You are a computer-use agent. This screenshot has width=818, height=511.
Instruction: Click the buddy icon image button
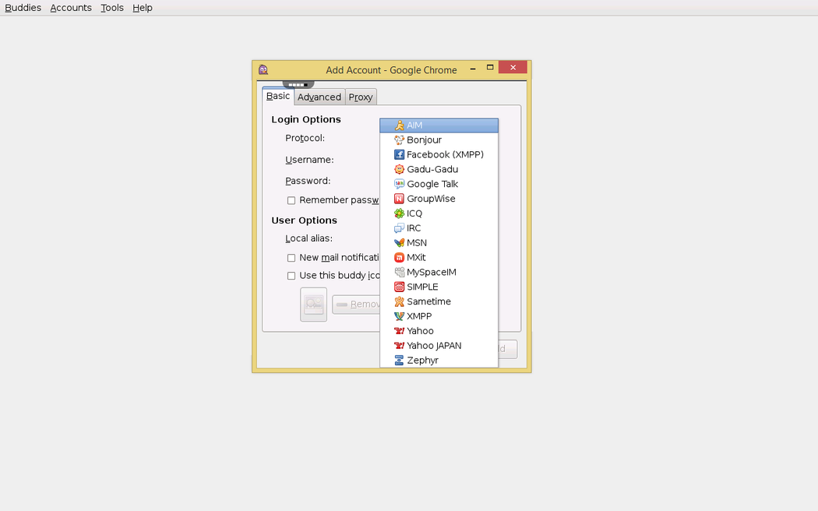tap(313, 304)
